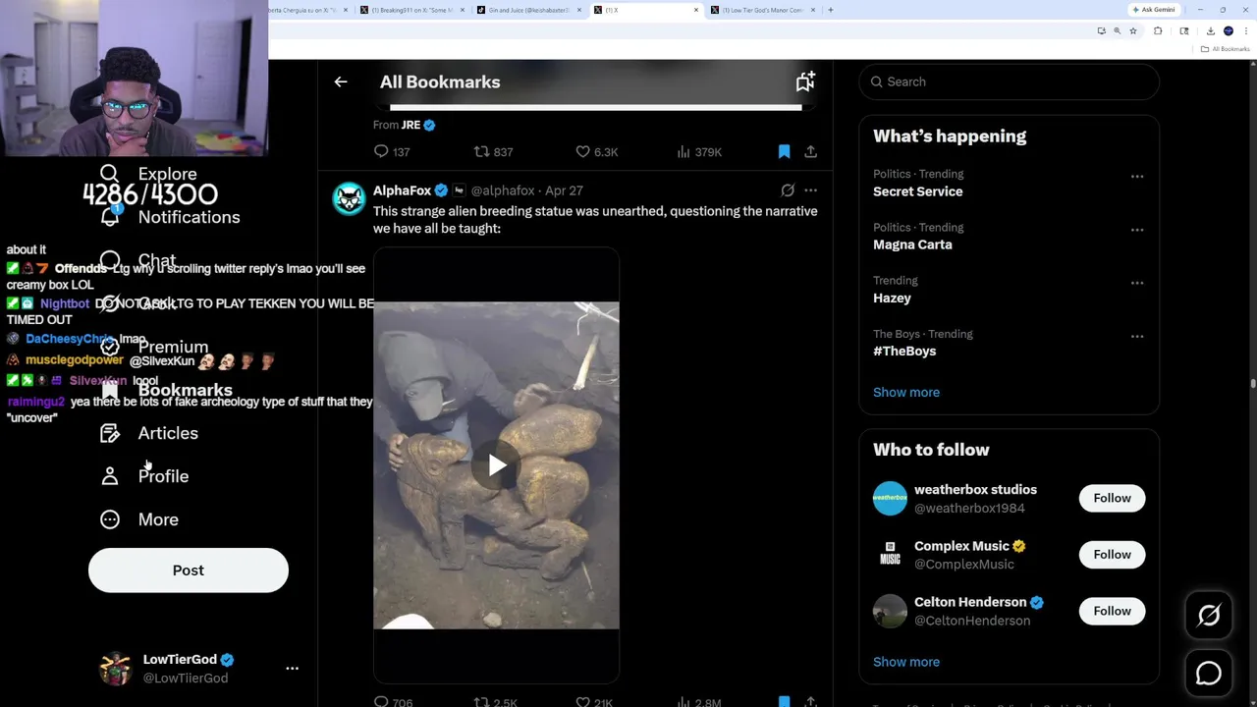
Task: Open more options for Secret Service trend
Action: (x=1137, y=177)
